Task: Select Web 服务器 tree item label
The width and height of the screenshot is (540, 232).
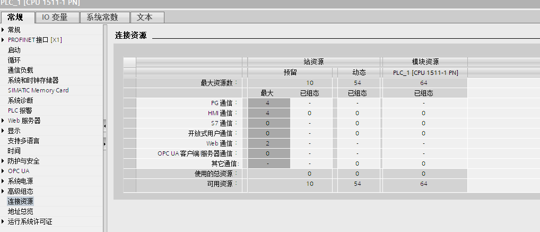Action: pos(24,121)
